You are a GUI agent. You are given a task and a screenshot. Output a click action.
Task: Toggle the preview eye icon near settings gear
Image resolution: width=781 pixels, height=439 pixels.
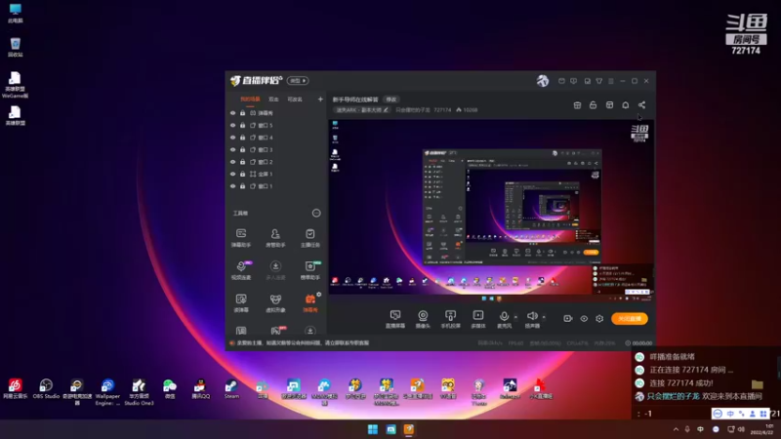tap(584, 319)
